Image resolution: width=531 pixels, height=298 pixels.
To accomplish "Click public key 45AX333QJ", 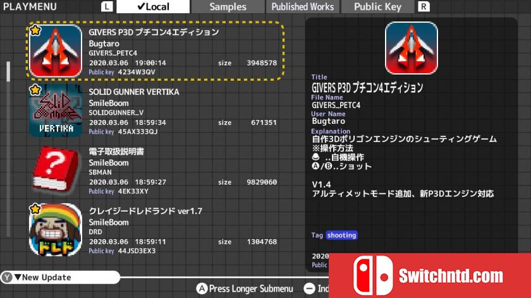I will click(x=138, y=131).
